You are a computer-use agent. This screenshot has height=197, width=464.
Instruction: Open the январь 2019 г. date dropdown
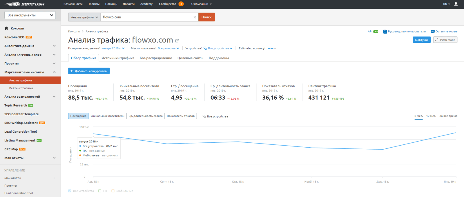[x=113, y=48]
